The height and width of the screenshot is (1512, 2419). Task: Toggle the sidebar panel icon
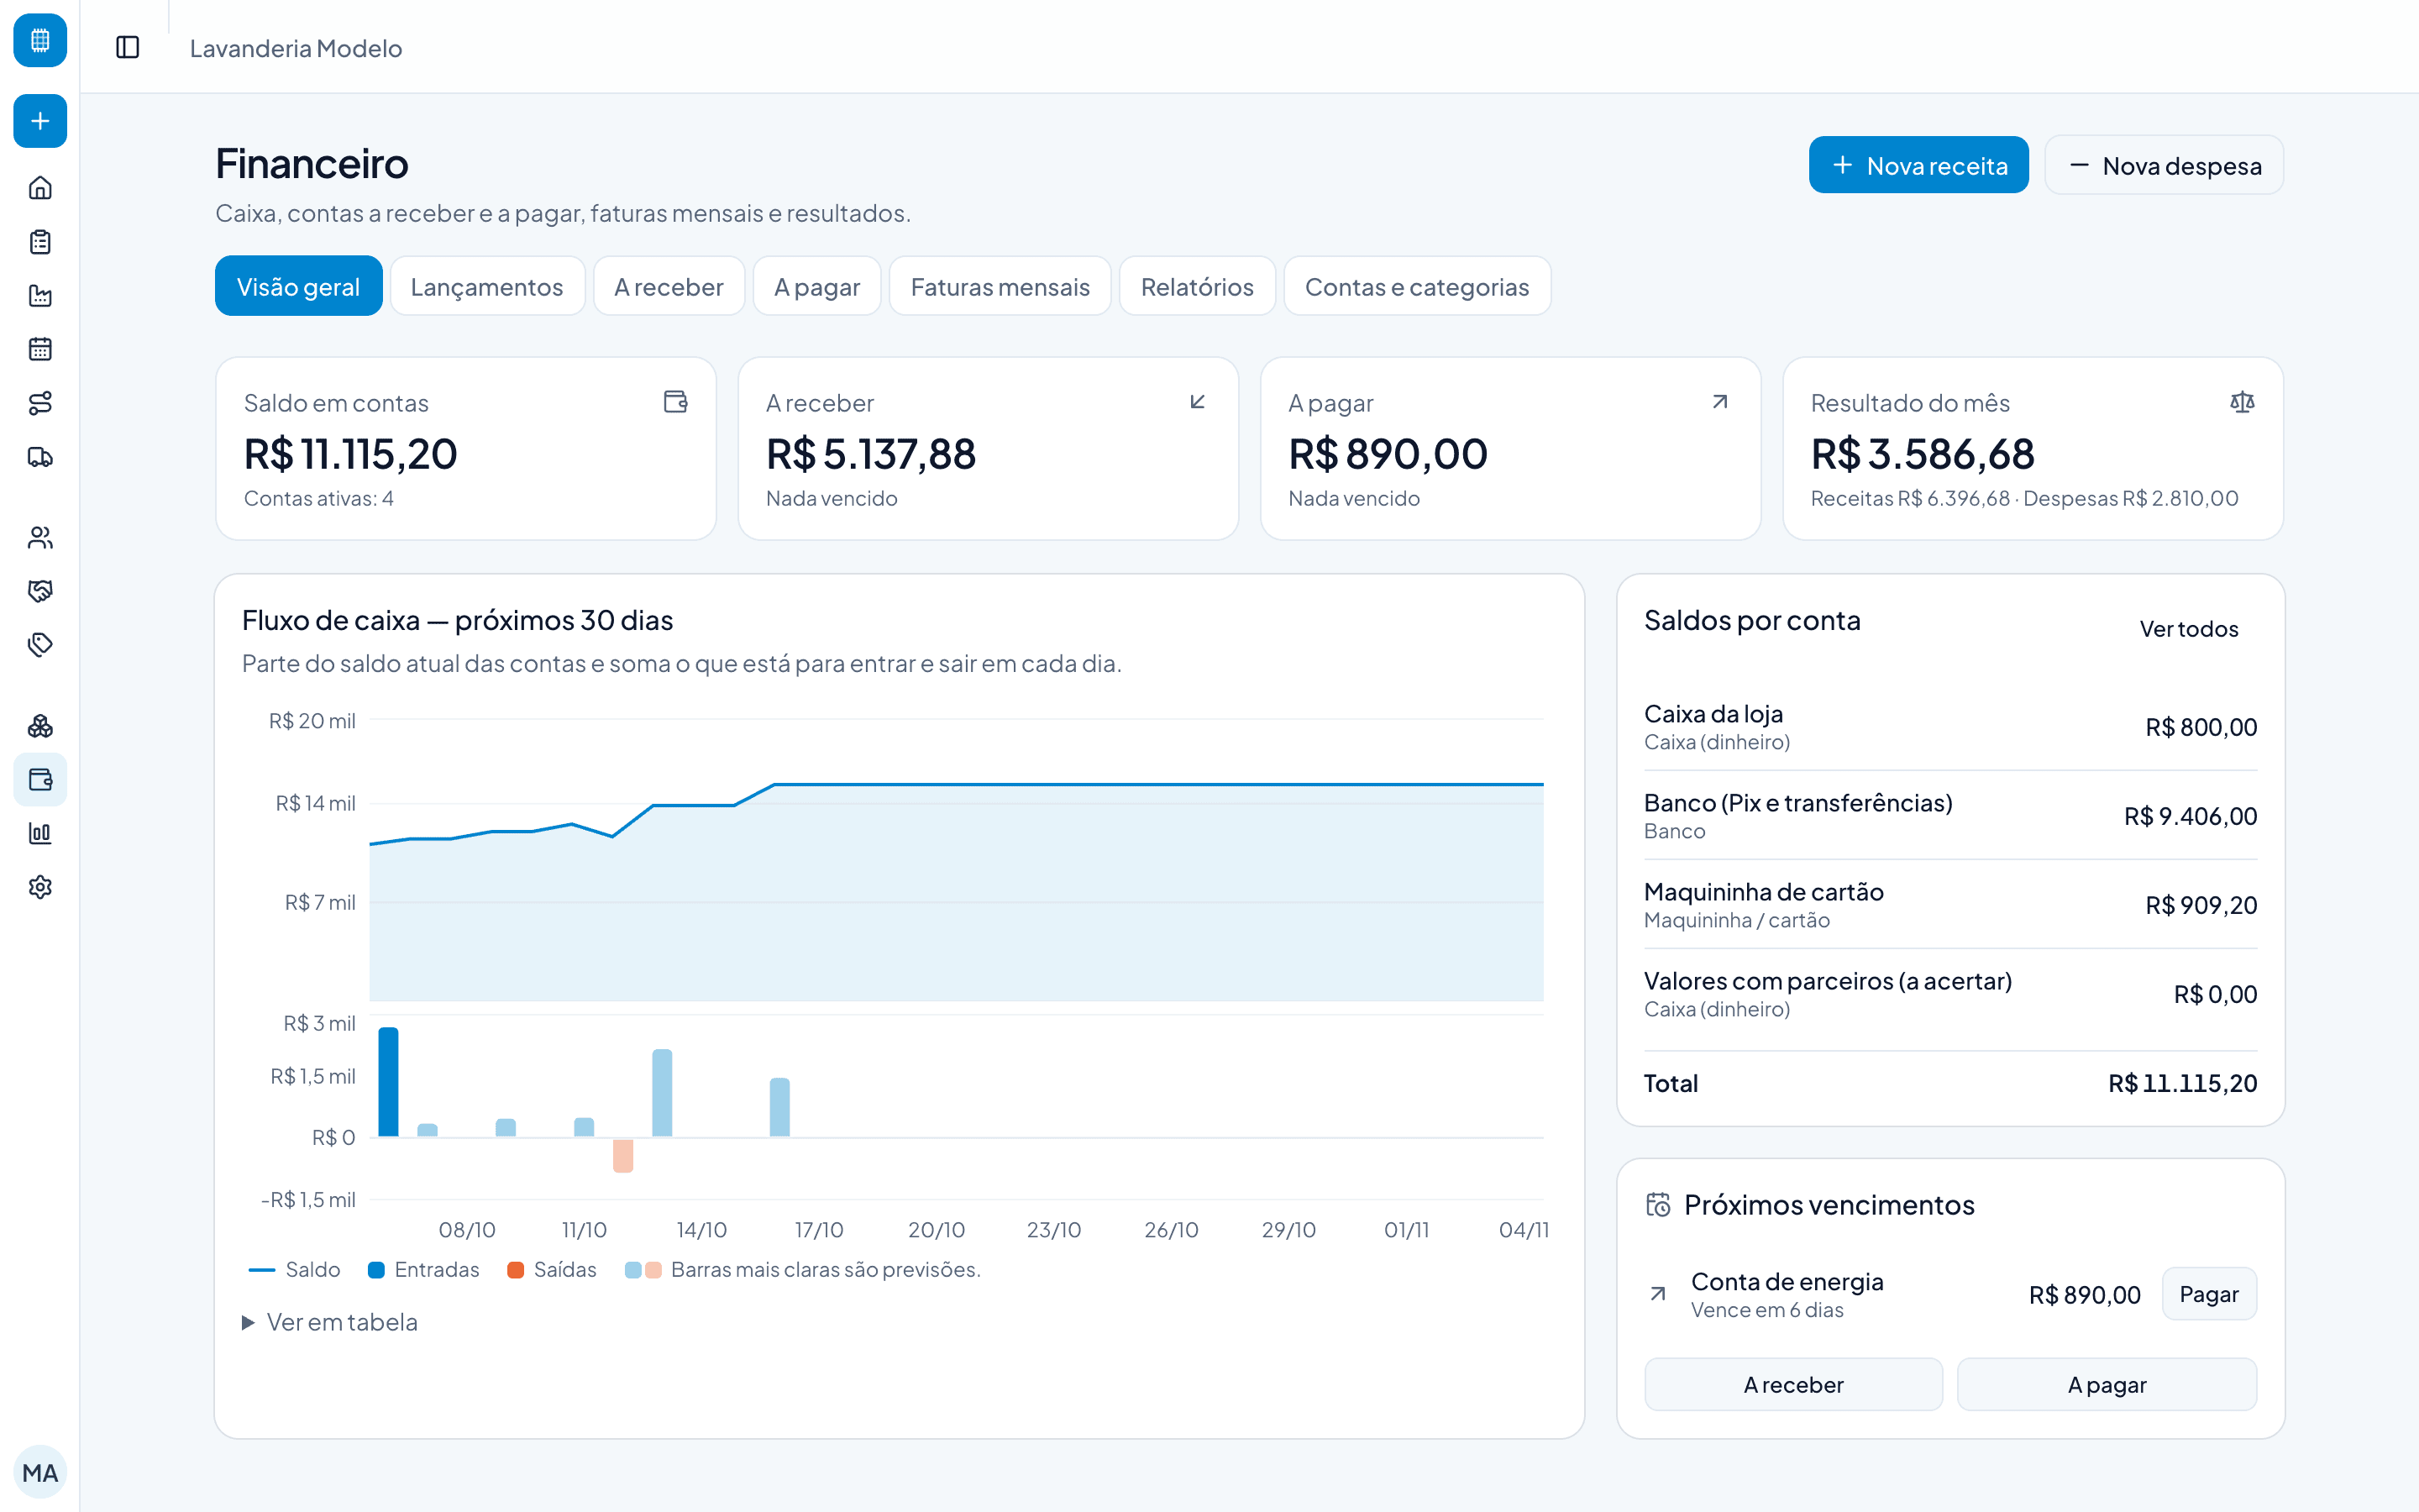pos(128,47)
